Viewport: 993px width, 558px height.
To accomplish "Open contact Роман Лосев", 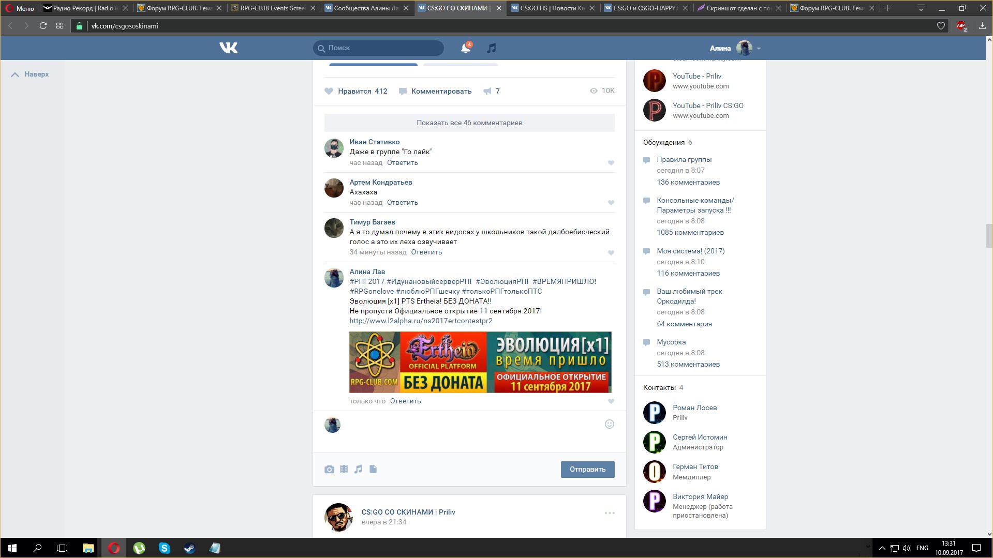I will click(x=694, y=408).
